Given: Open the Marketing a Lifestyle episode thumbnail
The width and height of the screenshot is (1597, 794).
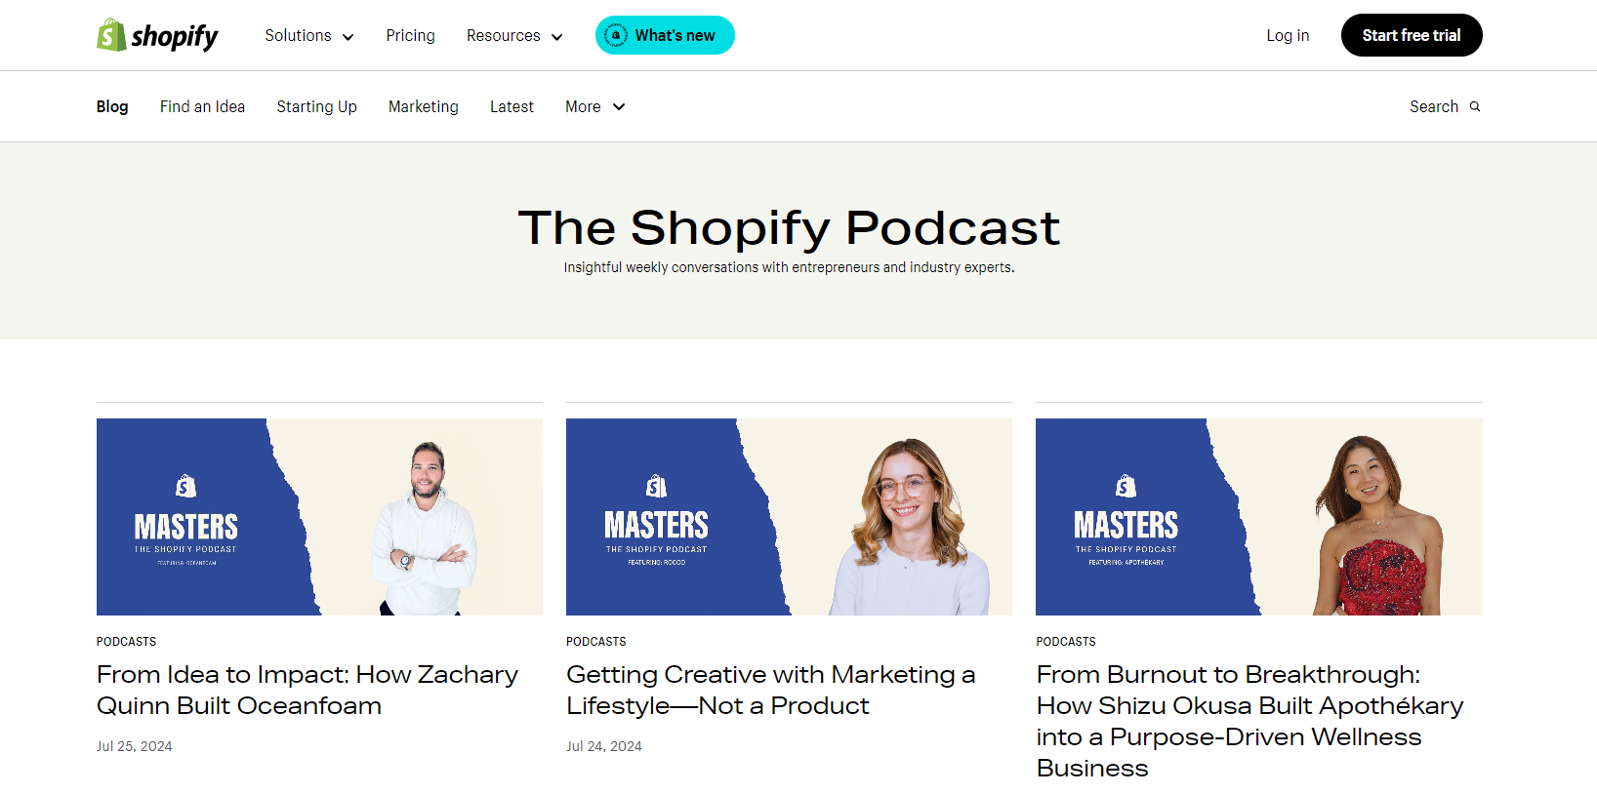Looking at the screenshot, I should tap(789, 517).
